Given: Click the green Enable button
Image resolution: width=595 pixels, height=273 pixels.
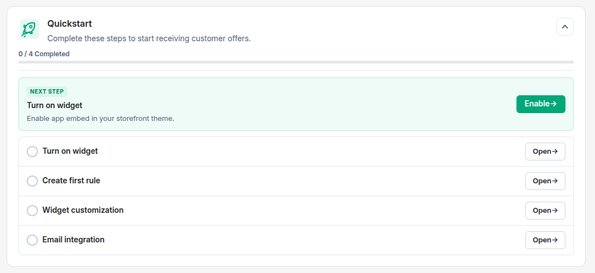Looking at the screenshot, I should click(x=541, y=104).
